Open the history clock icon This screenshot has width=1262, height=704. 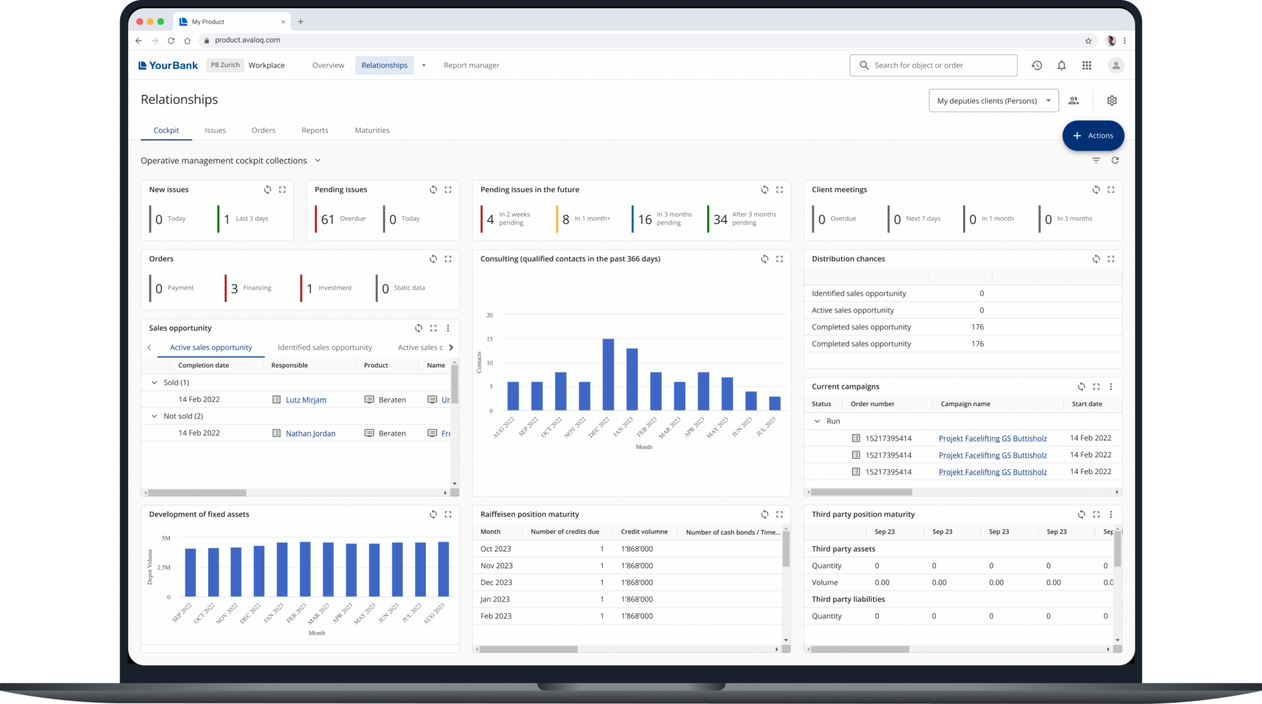click(1036, 65)
